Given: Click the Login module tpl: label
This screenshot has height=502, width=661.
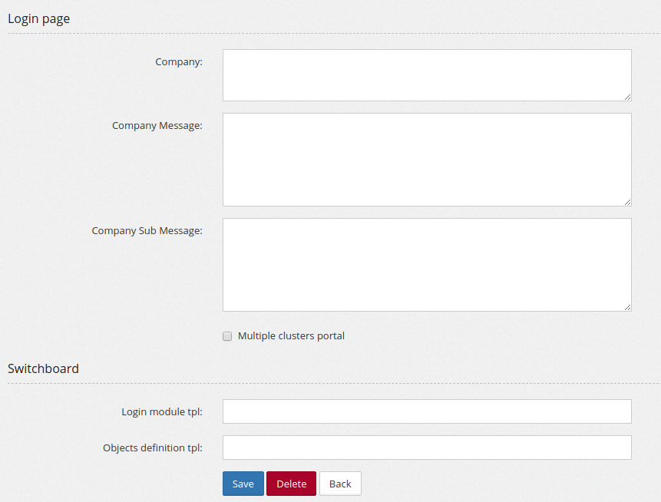Looking at the screenshot, I should (162, 411).
